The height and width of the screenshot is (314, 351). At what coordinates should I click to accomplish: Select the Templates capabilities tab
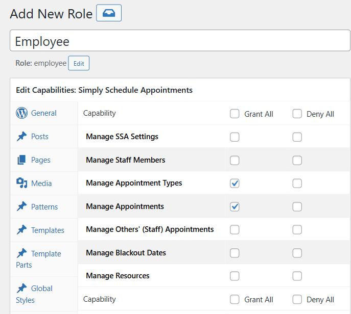[x=44, y=230]
